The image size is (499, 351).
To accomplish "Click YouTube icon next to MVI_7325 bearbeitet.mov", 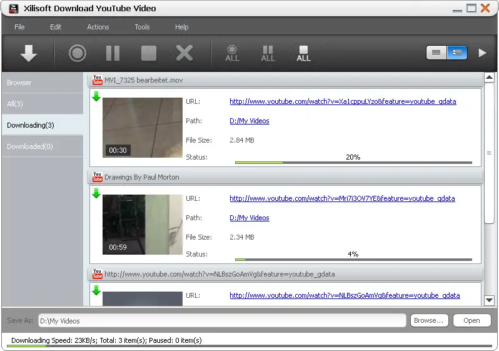I will coord(98,80).
